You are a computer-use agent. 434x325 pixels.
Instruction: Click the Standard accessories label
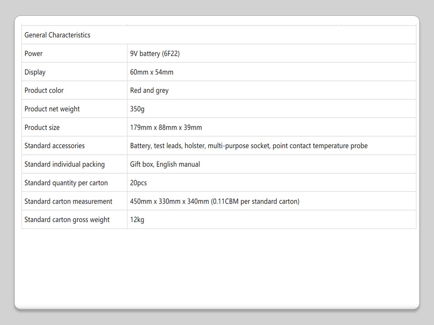pyautogui.click(x=54, y=146)
